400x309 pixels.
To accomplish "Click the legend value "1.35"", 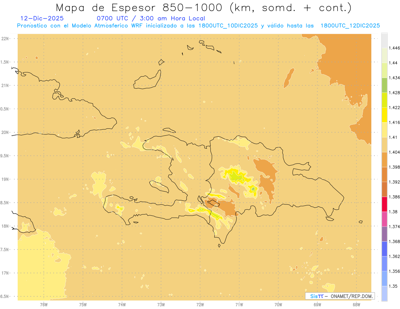I will coord(393,286).
